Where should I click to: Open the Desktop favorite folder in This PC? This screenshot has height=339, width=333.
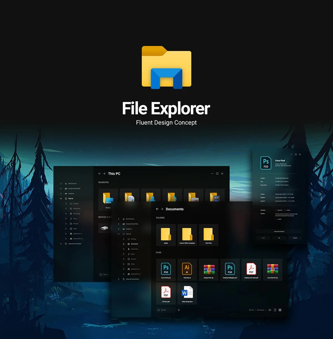108,199
